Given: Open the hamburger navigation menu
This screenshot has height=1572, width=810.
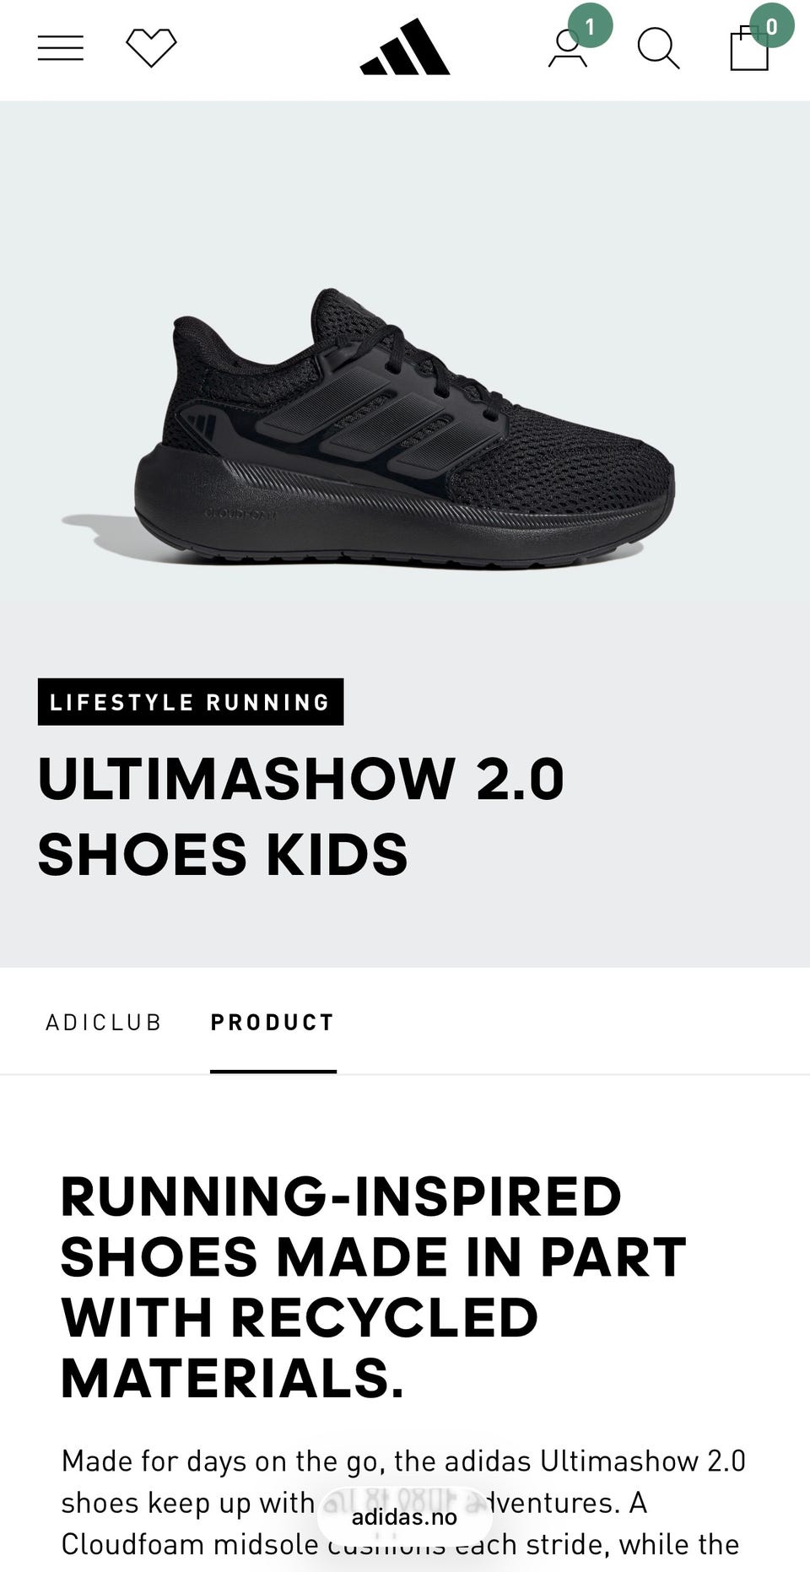Looking at the screenshot, I should click(61, 48).
